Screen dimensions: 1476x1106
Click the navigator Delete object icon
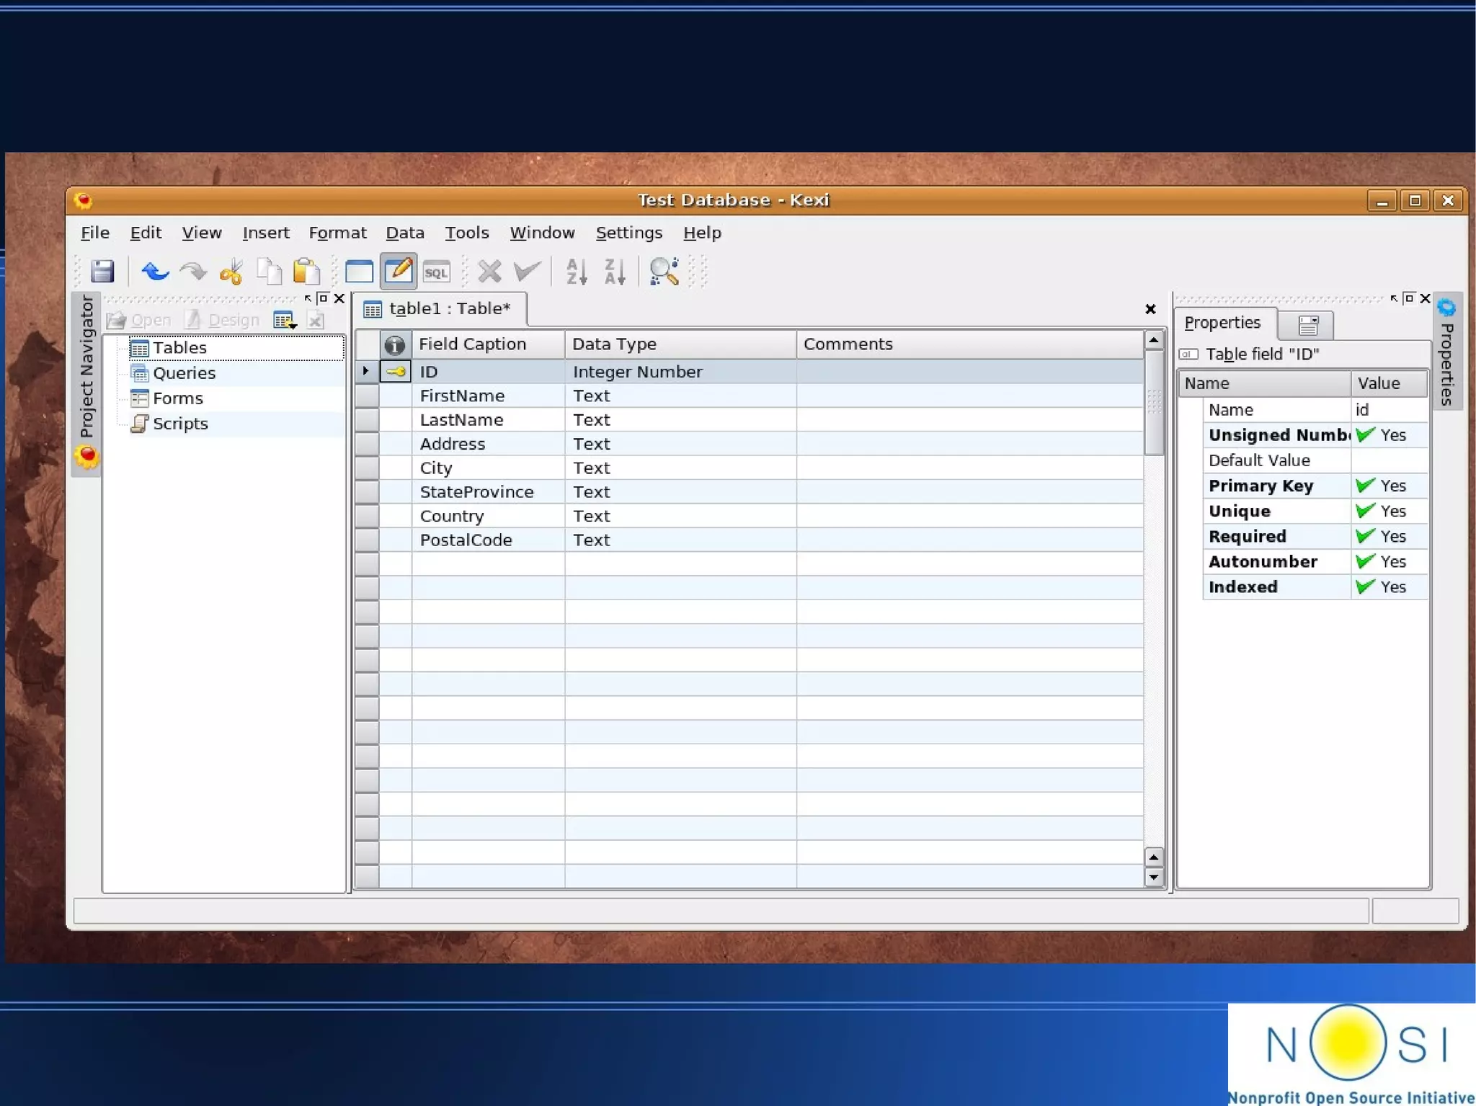316,321
